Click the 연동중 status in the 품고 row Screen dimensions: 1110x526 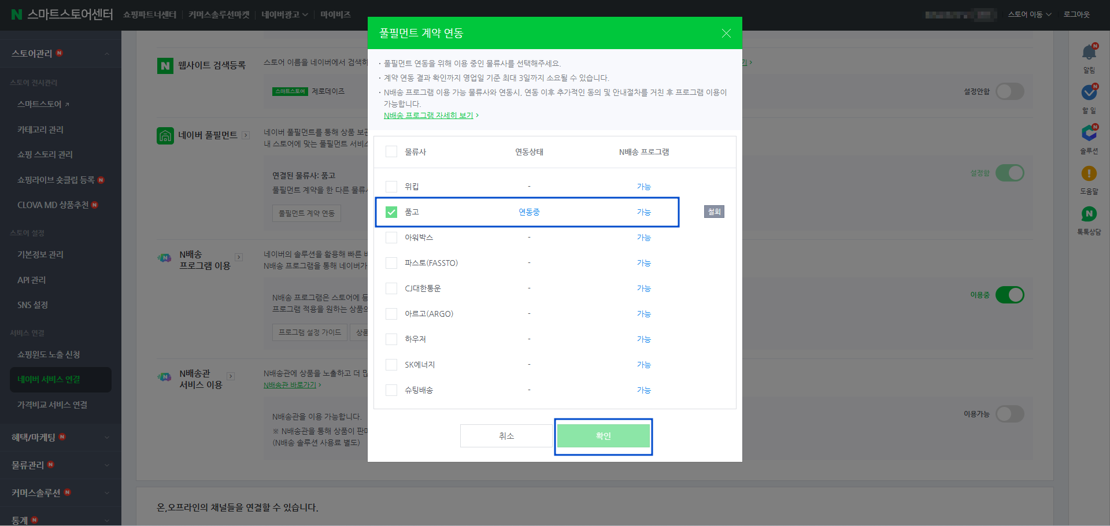pos(529,212)
